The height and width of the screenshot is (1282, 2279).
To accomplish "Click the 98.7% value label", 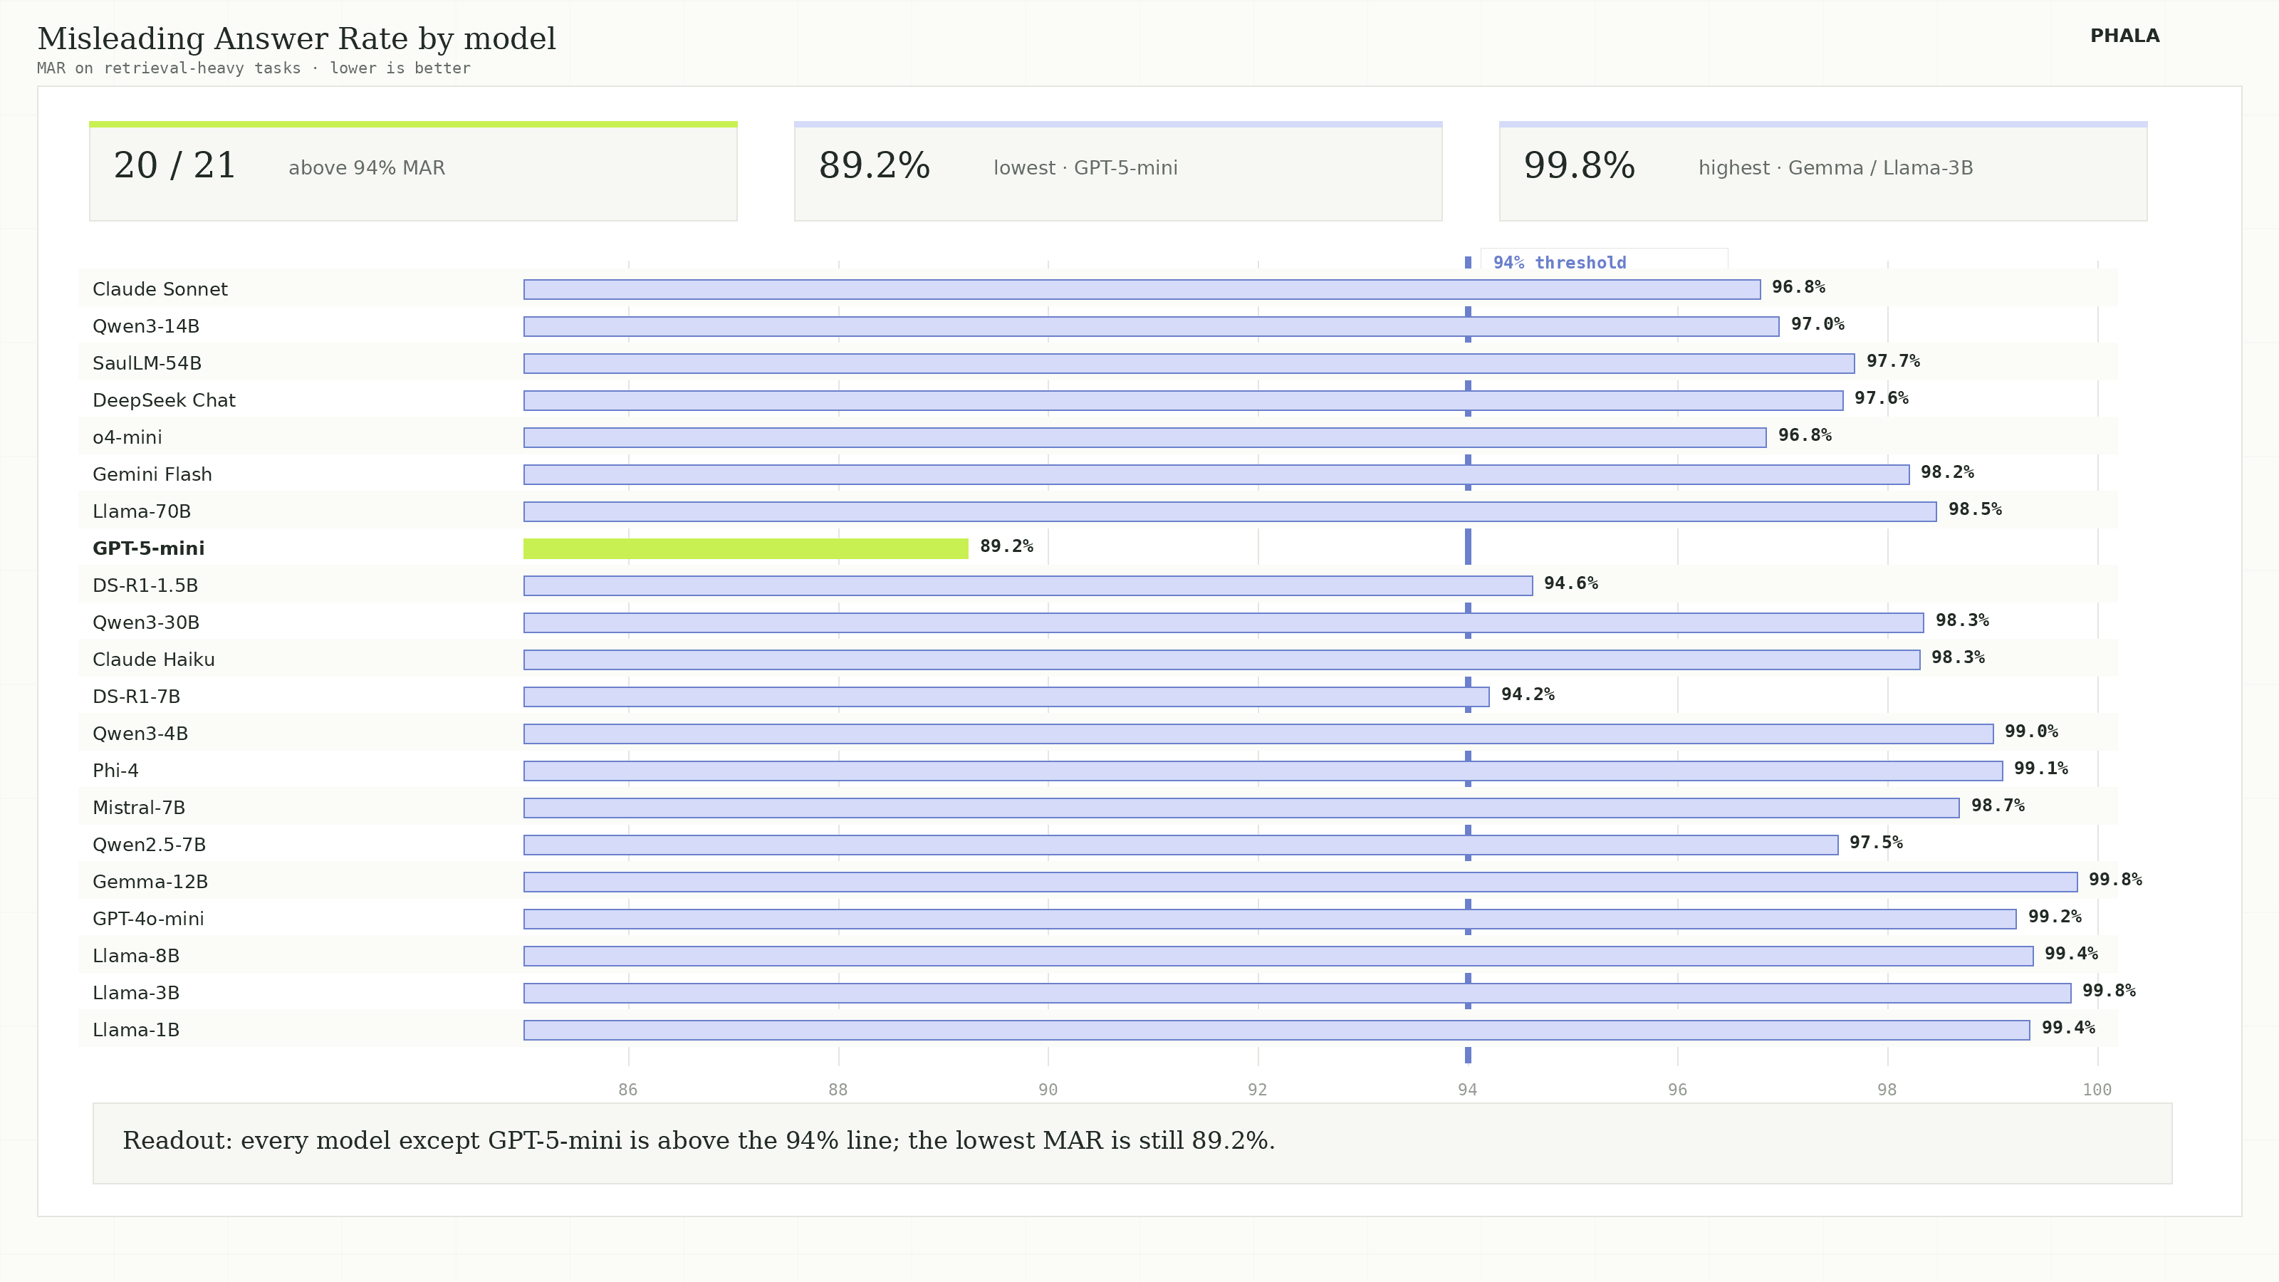I will (x=1998, y=806).
